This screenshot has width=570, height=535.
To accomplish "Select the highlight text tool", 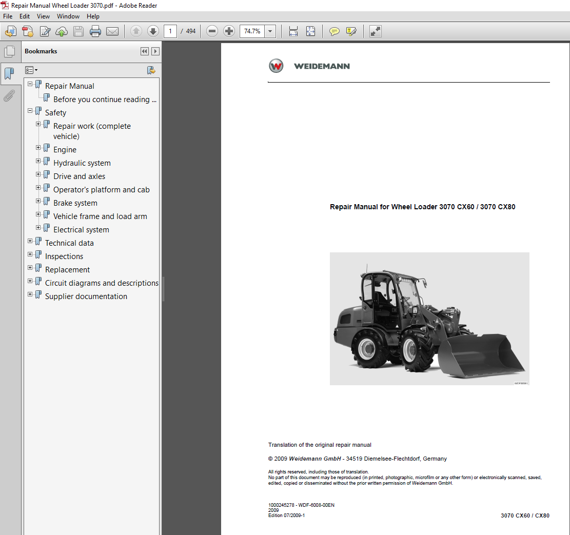I will click(351, 32).
